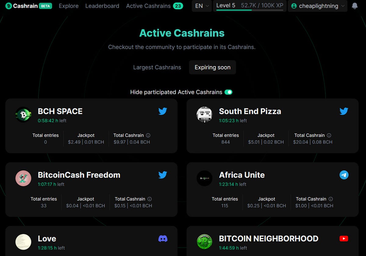Open the Explore menu item
Viewport: 366px width, 256px height.
69,6
